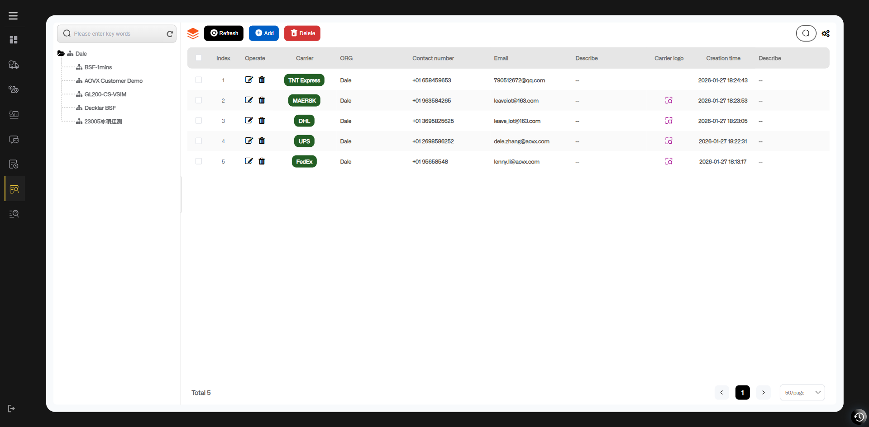Image resolution: width=869 pixels, height=427 pixels.
Task: Open the dashboard grid icon in the sidebar
Action: point(14,40)
